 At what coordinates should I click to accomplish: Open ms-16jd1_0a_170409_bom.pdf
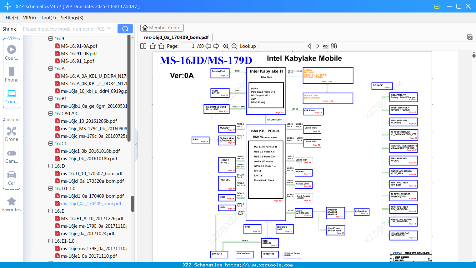[93, 196]
